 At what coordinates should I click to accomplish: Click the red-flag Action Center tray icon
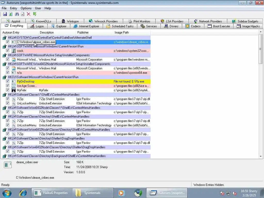point(222,193)
